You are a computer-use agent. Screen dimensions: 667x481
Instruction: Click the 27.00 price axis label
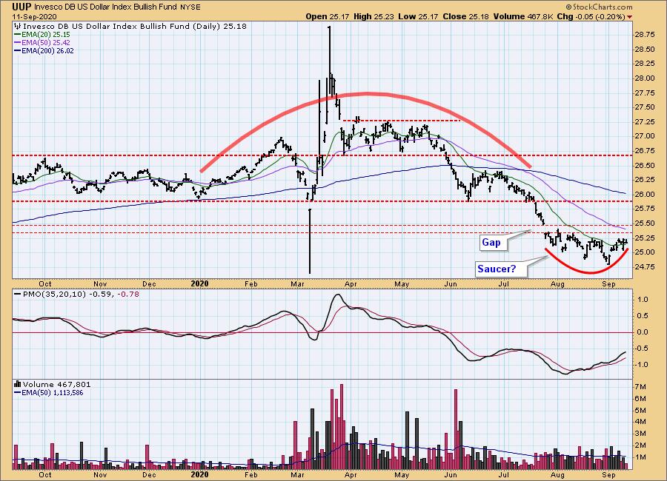(x=644, y=136)
